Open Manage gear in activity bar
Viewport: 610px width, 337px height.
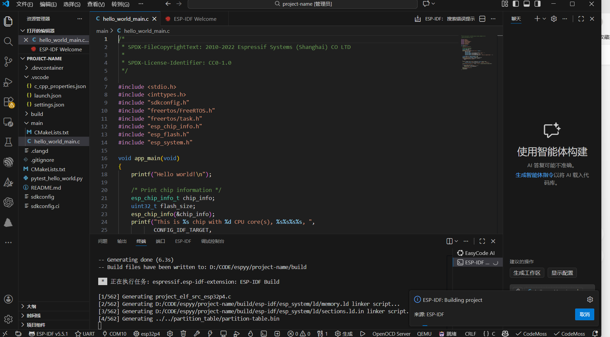(x=8, y=319)
